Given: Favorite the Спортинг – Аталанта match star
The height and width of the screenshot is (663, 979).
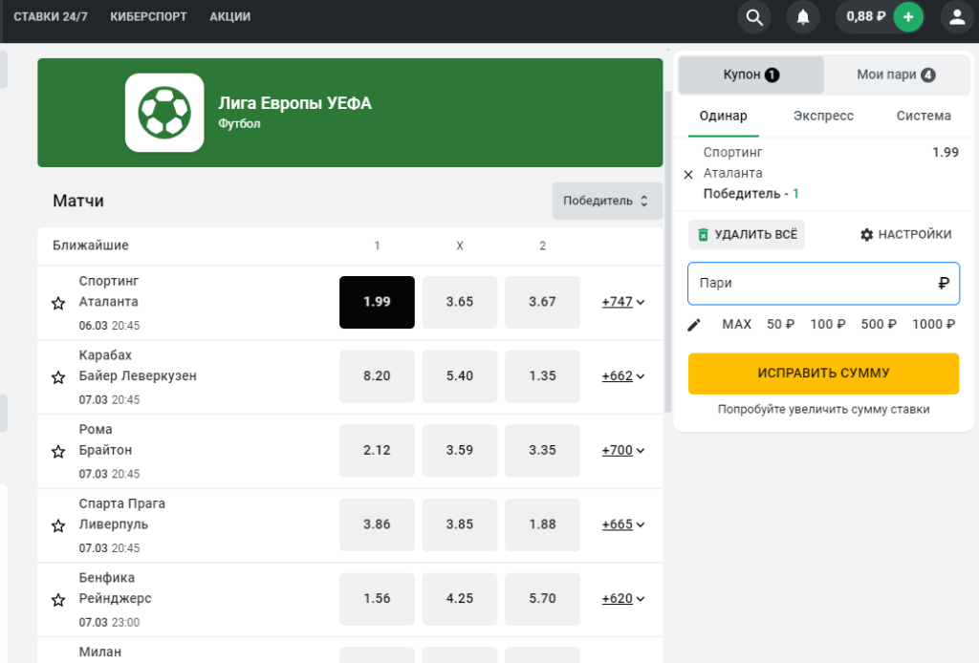Looking at the screenshot, I should (58, 303).
